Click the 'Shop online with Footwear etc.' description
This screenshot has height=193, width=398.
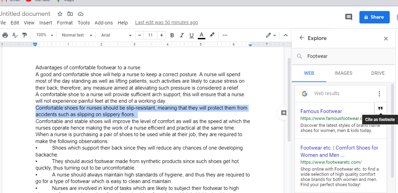340,177
